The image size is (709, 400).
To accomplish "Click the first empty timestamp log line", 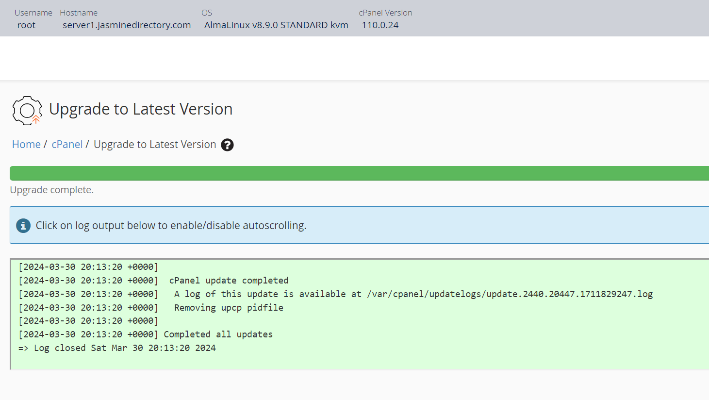I will [x=88, y=267].
